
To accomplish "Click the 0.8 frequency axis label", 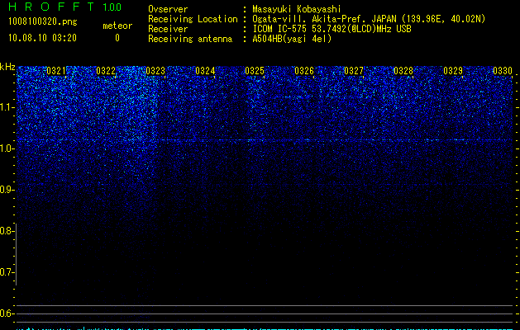I will tap(6, 231).
